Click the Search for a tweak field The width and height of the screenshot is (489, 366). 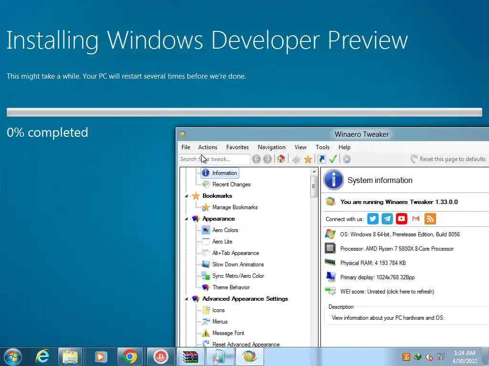point(214,159)
